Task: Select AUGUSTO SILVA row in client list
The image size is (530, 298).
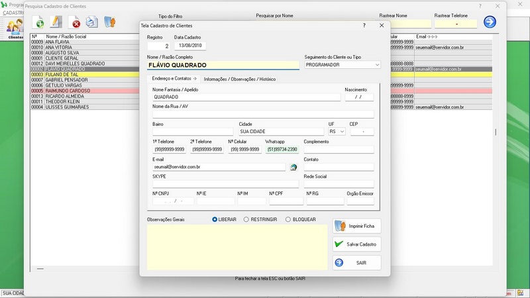Action: pyautogui.click(x=85, y=53)
